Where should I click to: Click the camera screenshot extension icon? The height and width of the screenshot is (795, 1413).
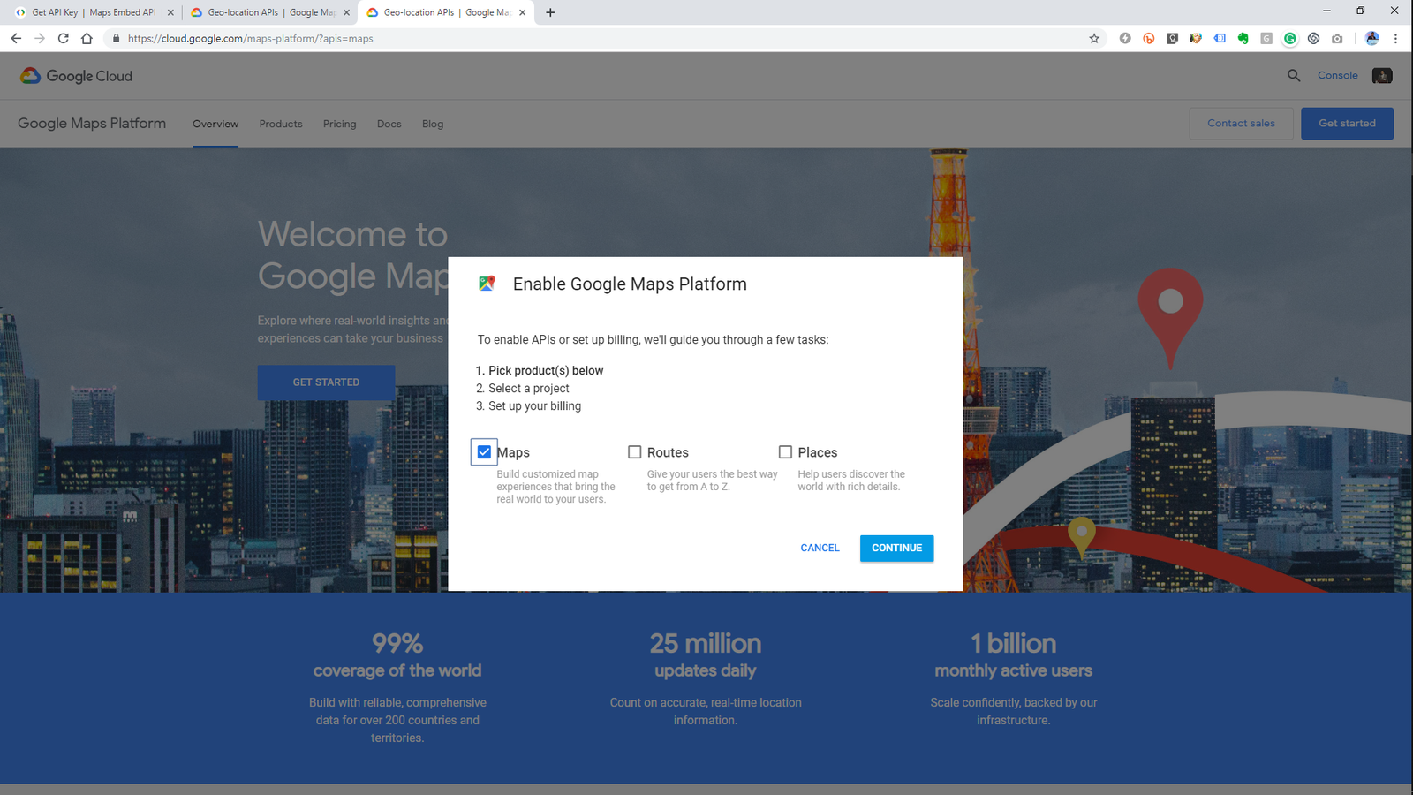coord(1337,38)
